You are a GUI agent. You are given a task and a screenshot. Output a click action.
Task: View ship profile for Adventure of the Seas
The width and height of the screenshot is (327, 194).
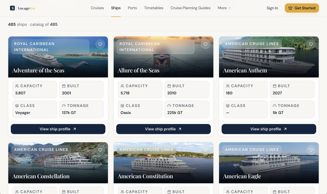[58, 129]
